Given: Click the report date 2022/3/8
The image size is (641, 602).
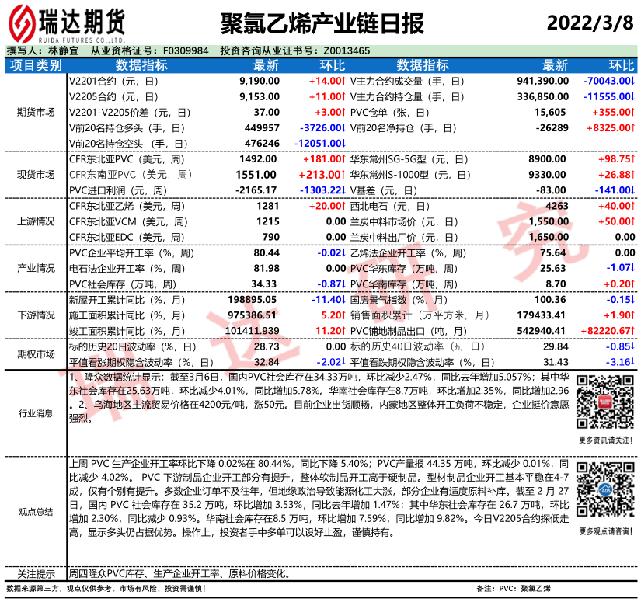Looking at the screenshot, I should pyautogui.click(x=592, y=21).
